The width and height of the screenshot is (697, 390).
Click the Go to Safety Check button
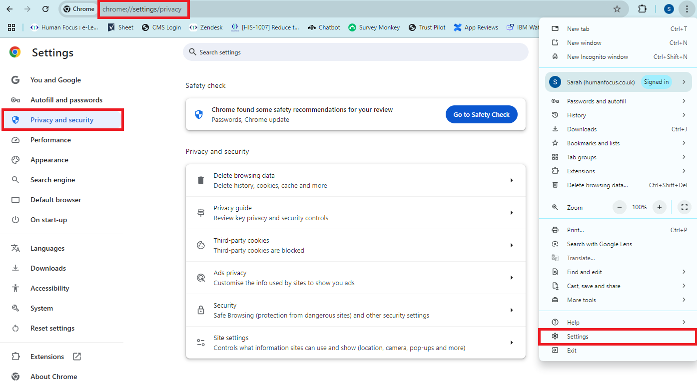click(481, 114)
